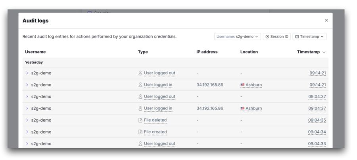Click User logged in type at 09:04:37

[158, 108]
